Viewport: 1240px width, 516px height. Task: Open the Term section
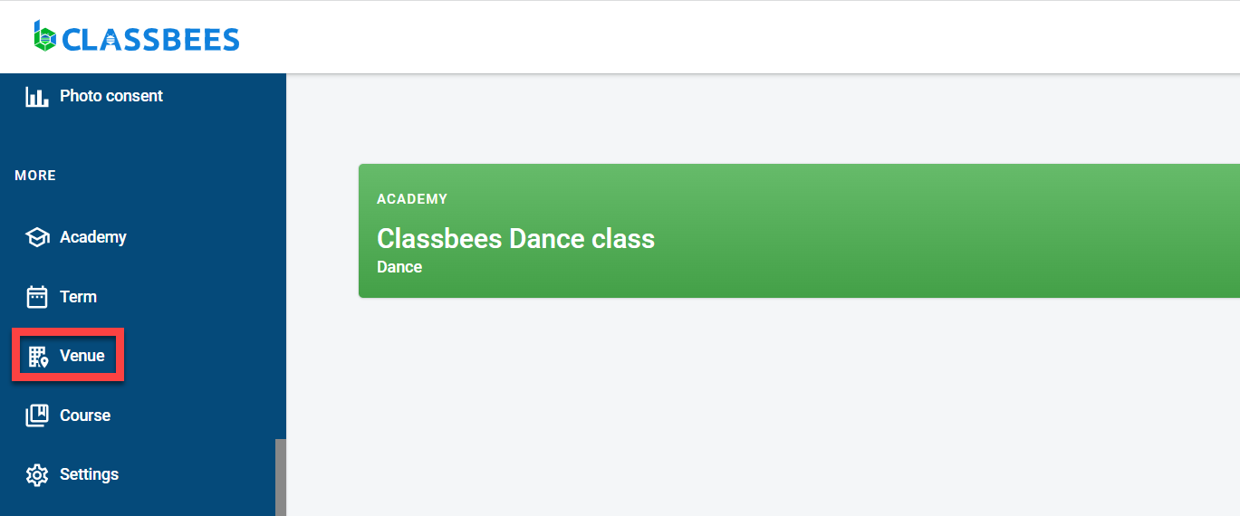[x=78, y=297]
